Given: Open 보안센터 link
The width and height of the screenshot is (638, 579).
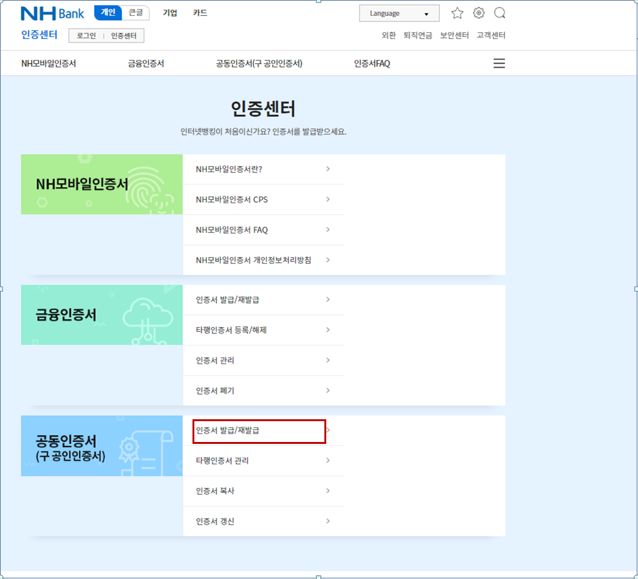Looking at the screenshot, I should (454, 35).
